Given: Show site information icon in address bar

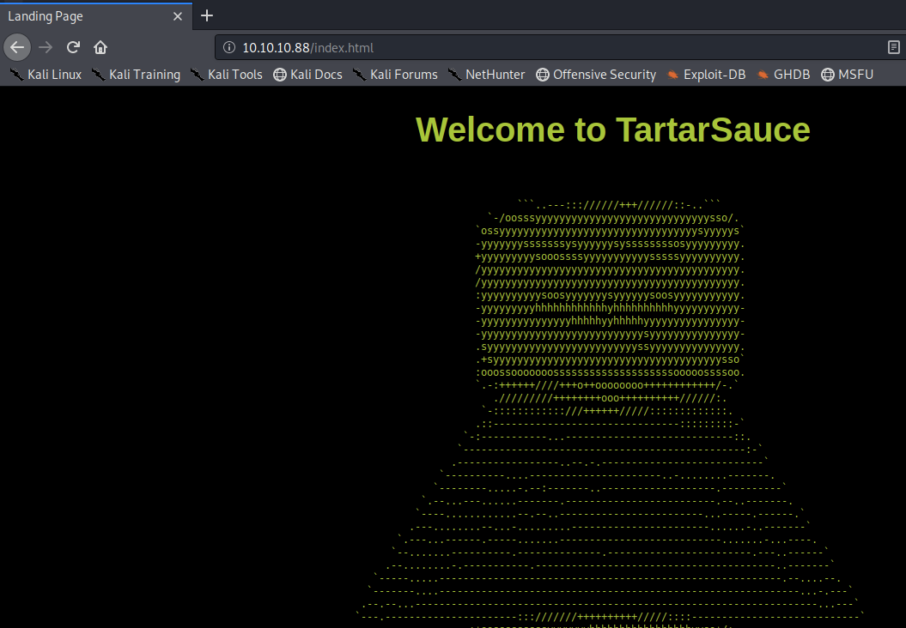Looking at the screenshot, I should click(228, 47).
